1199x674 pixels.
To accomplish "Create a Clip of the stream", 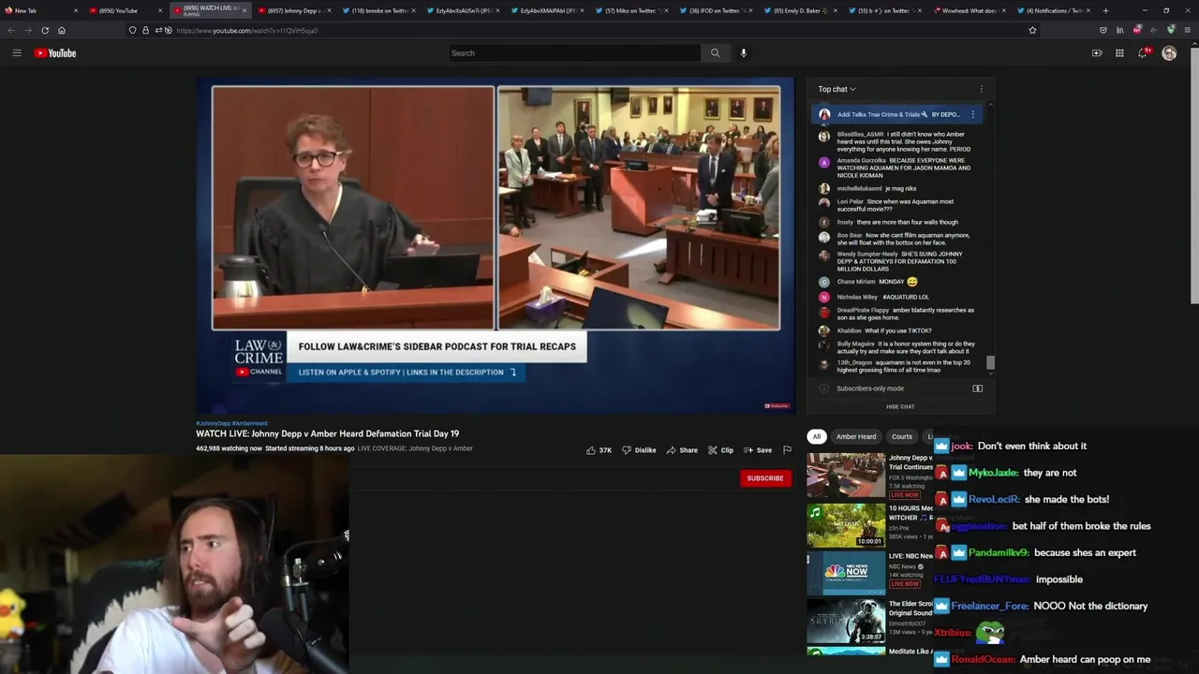I will pos(720,450).
